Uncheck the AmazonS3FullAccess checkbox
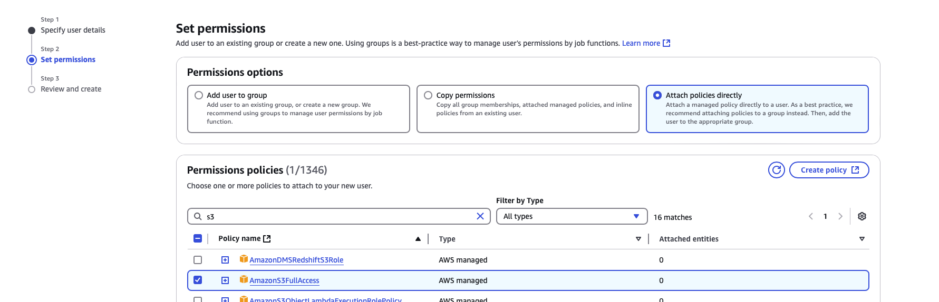This screenshot has height=302, width=939. pos(198,280)
